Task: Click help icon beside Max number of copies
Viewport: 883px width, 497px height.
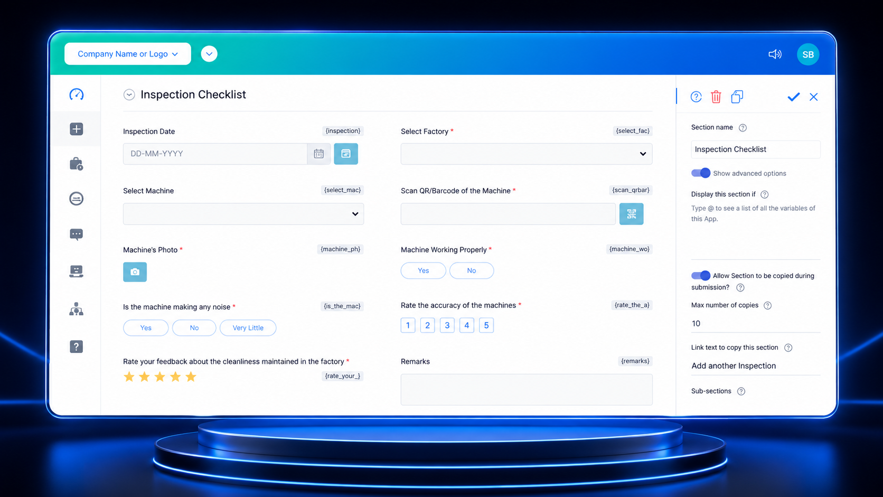Action: pos(767,305)
